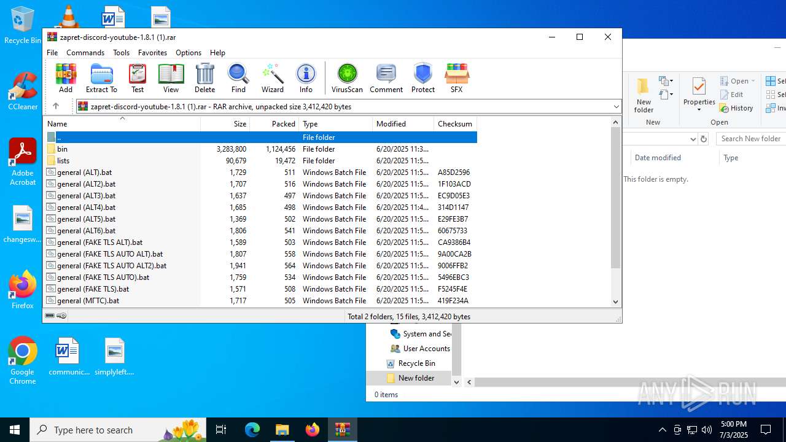Image resolution: width=786 pixels, height=442 pixels.
Task: Open Microsoft Edge in taskbar
Action: [252, 430]
